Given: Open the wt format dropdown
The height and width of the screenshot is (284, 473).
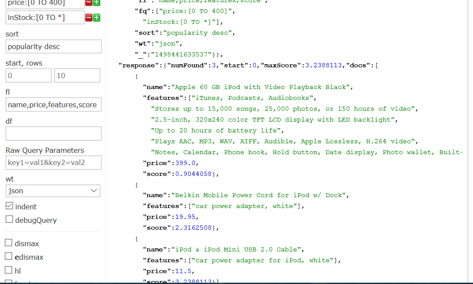Looking at the screenshot, I should [53, 191].
